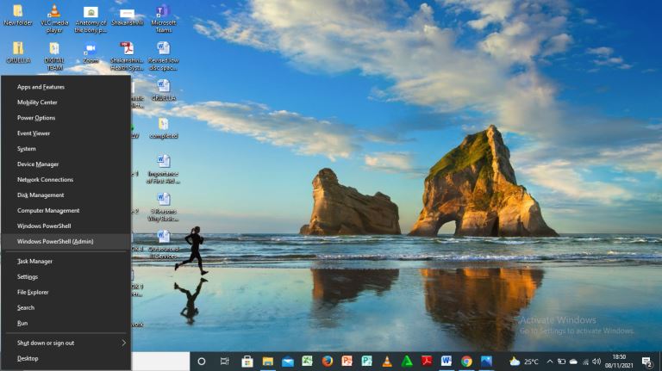Select the Importance of First Aid document

(164, 170)
